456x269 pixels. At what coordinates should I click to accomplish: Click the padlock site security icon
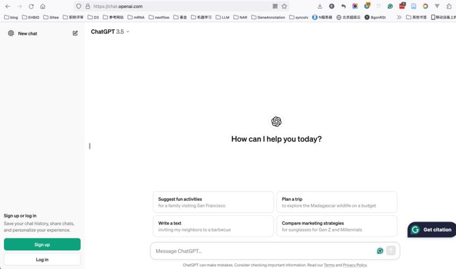click(x=88, y=6)
